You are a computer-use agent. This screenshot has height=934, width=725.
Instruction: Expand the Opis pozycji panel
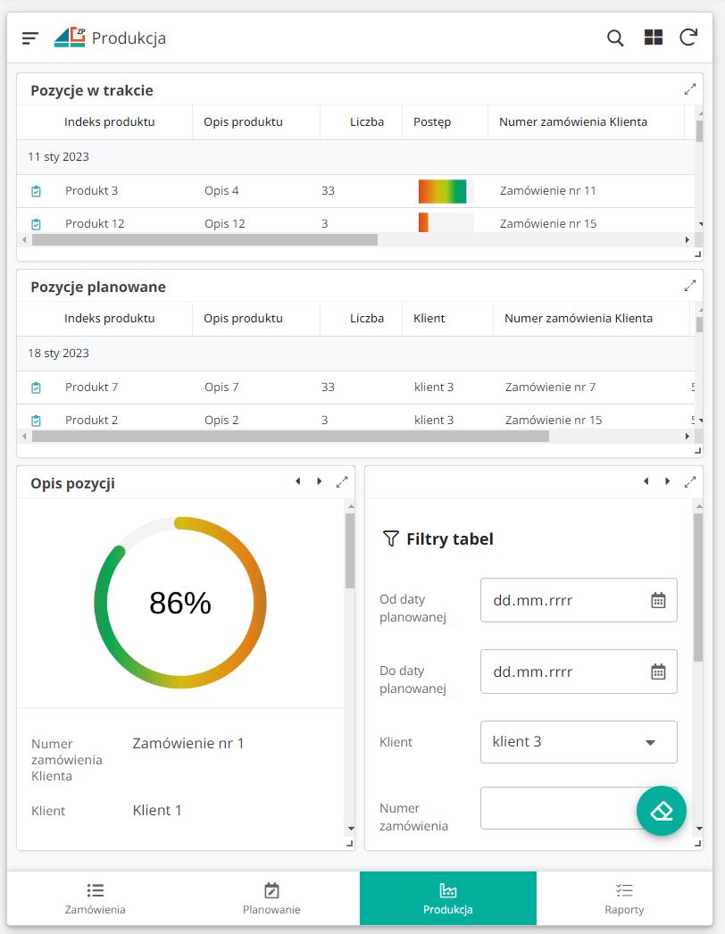coord(342,480)
